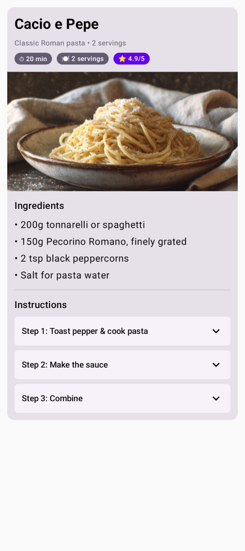This screenshot has height=551, width=245.
Task: Select the 200g tonnarelli or spaghetti ingredient
Action: coord(80,225)
